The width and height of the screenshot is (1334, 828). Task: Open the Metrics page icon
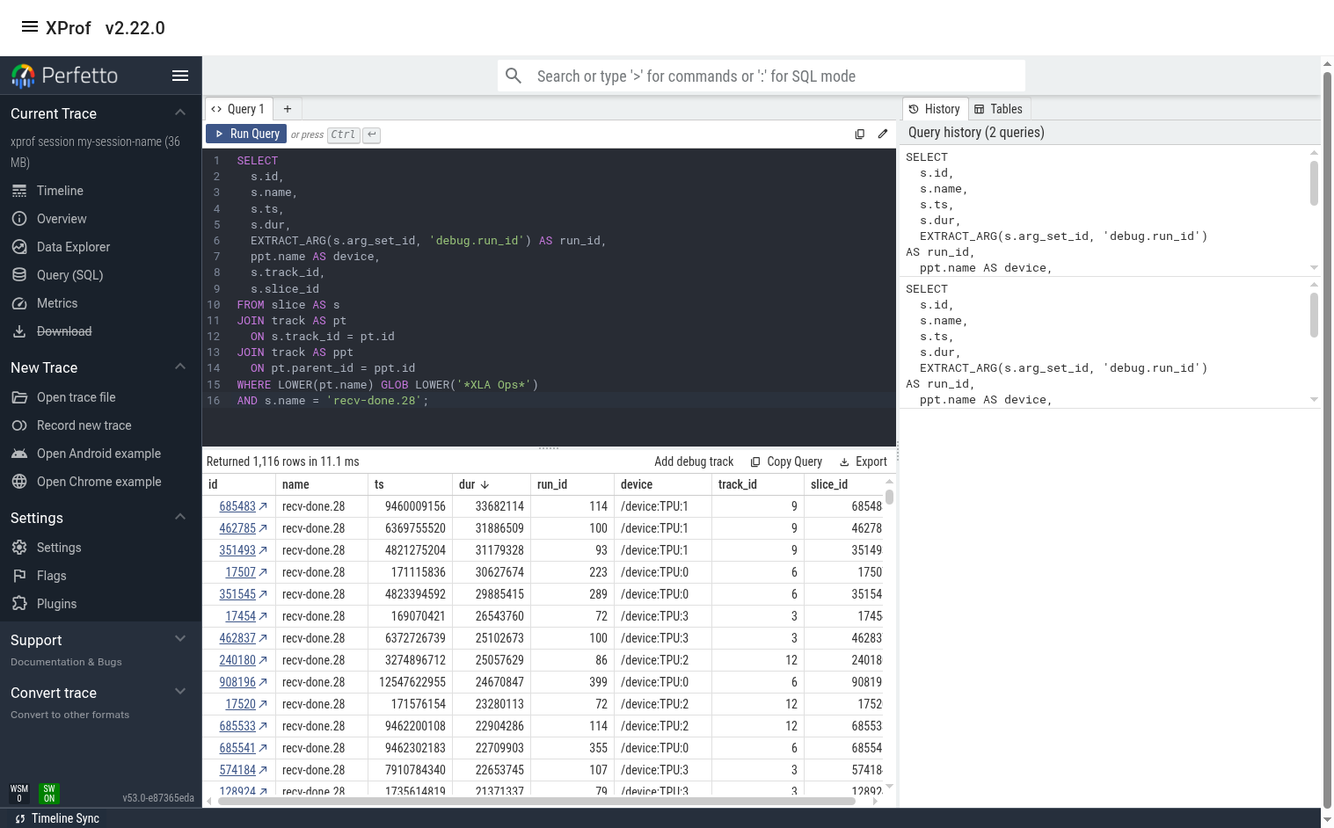click(x=20, y=303)
